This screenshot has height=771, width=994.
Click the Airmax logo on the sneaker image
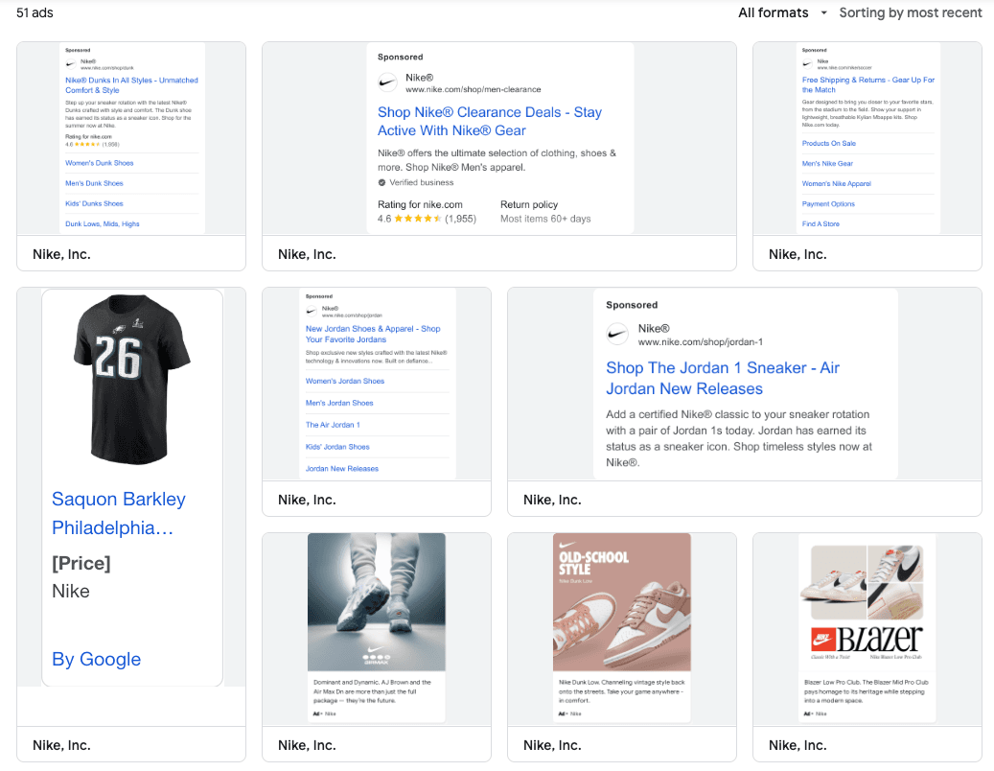(377, 654)
